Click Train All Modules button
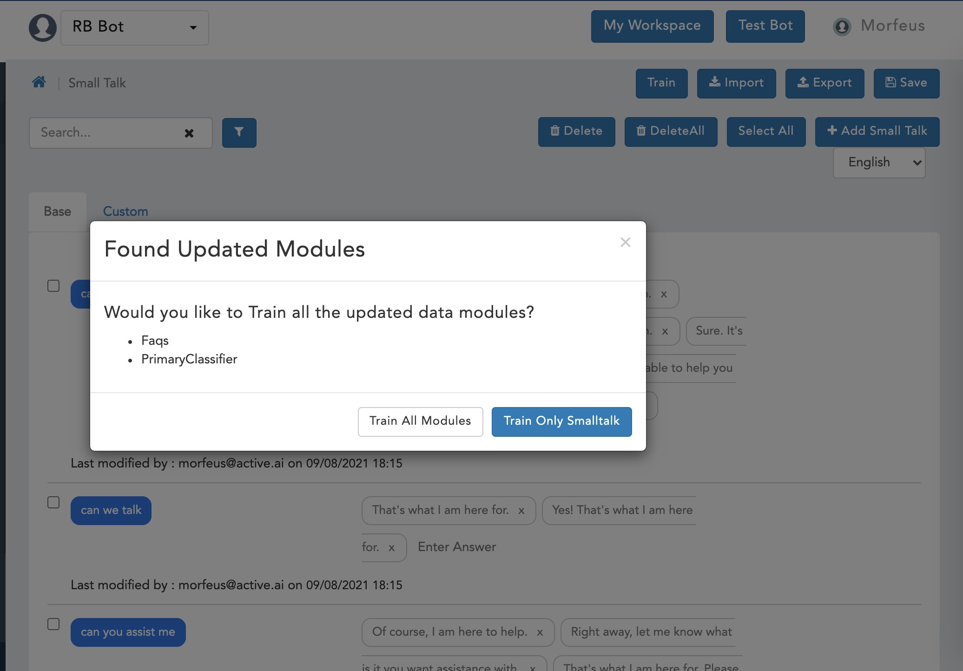This screenshot has width=963, height=671. tap(419, 421)
